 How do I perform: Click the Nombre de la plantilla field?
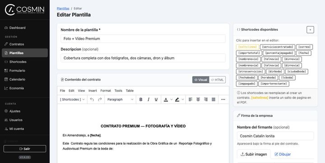coord(143,39)
